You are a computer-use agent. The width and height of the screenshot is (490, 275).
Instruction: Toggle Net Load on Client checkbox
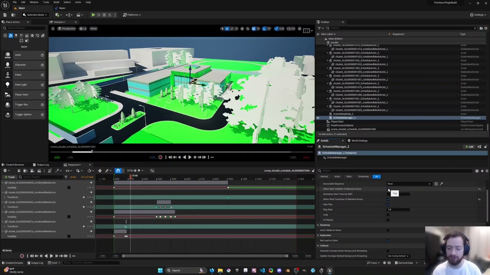click(x=388, y=241)
